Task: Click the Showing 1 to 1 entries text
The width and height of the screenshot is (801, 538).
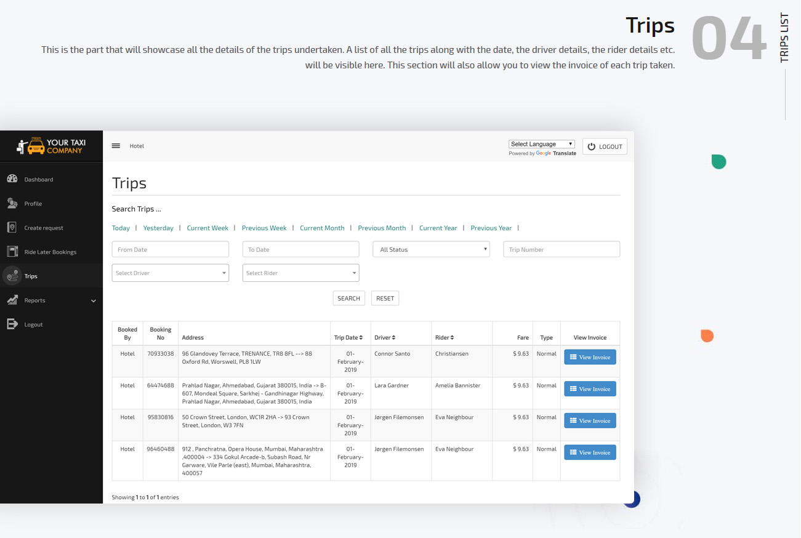Action: tap(145, 497)
